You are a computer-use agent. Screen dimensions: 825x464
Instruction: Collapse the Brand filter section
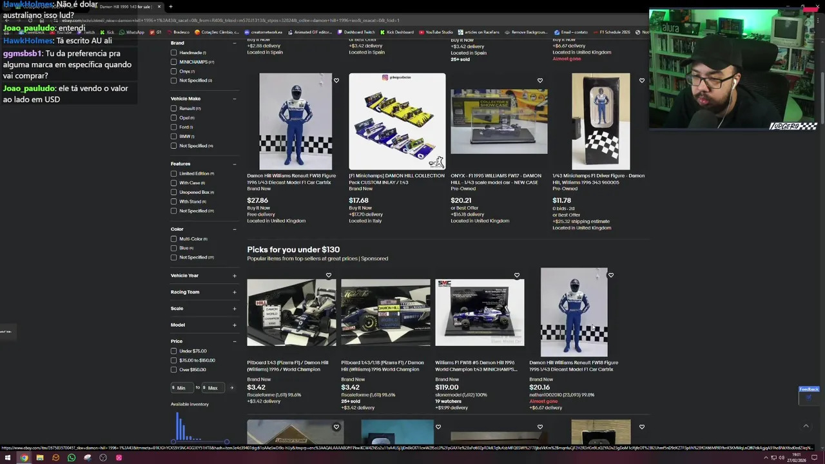click(234, 43)
